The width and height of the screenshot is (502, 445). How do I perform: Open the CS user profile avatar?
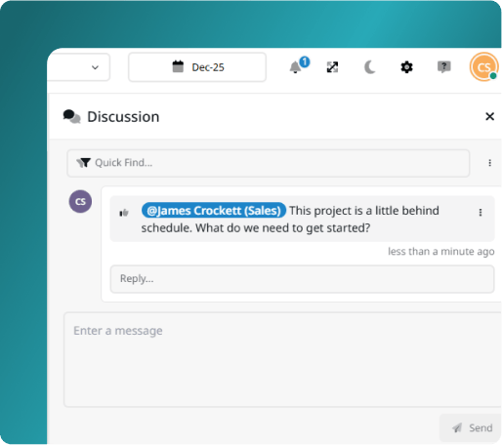tap(484, 67)
